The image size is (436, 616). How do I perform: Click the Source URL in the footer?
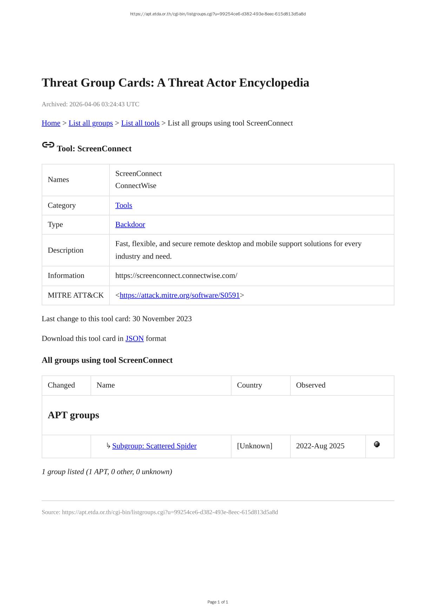coord(170,512)
